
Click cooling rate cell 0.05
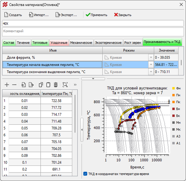click(24, 128)
